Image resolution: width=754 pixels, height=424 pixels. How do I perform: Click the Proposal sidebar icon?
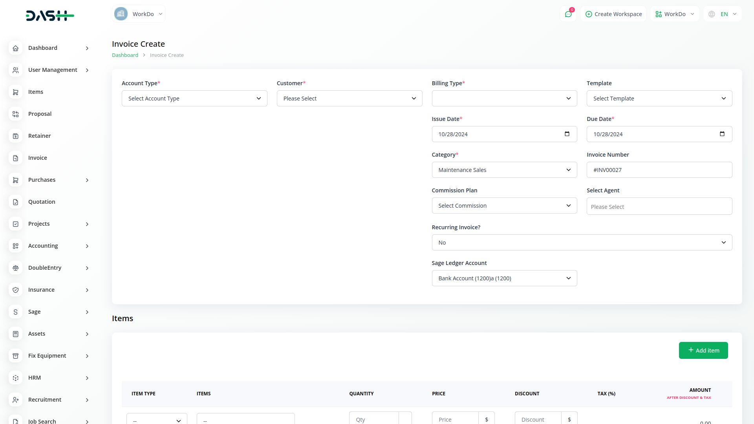click(16, 114)
